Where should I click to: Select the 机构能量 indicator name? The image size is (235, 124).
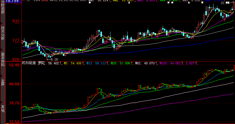coord(29,63)
